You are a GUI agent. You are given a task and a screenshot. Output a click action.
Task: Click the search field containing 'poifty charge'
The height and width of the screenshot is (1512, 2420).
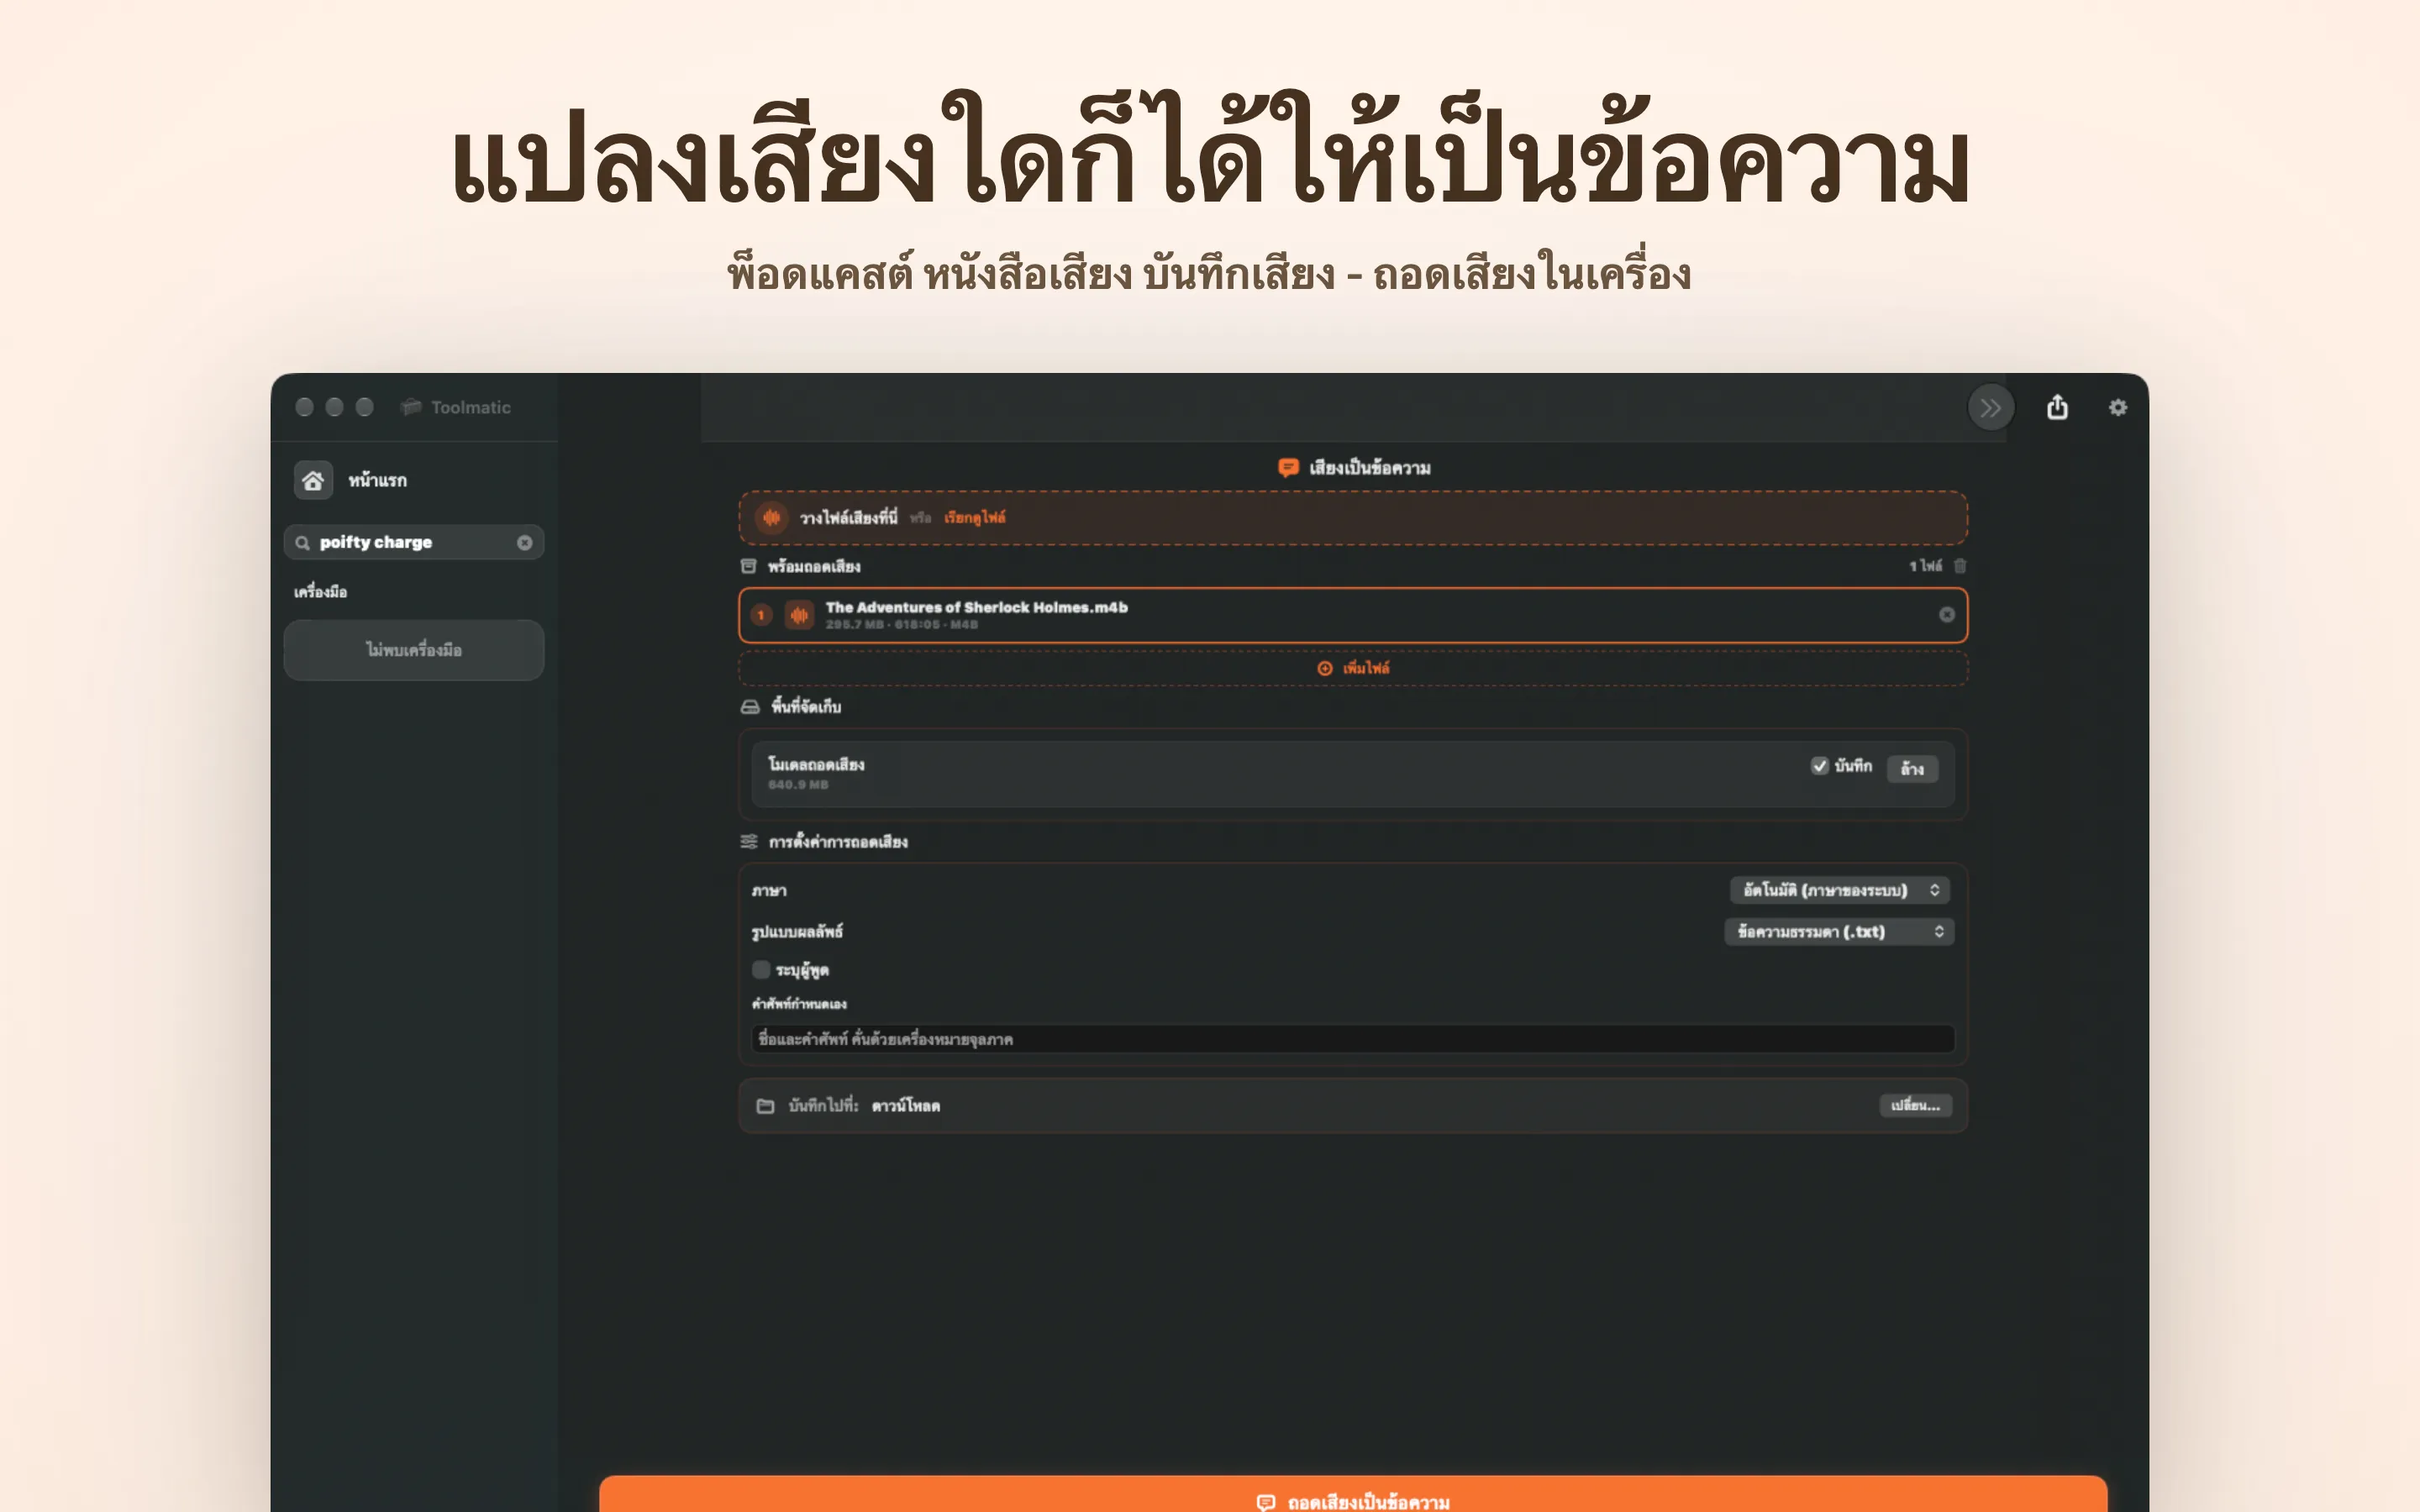(x=414, y=542)
